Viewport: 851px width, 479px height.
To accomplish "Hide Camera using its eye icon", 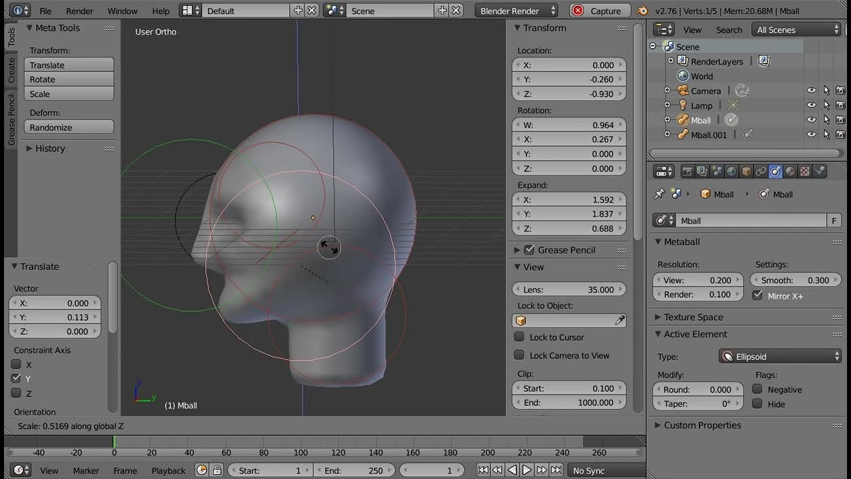I will 812,90.
